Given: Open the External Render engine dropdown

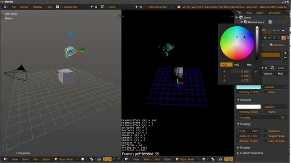Looking at the screenshot, I should tap(160, 7).
